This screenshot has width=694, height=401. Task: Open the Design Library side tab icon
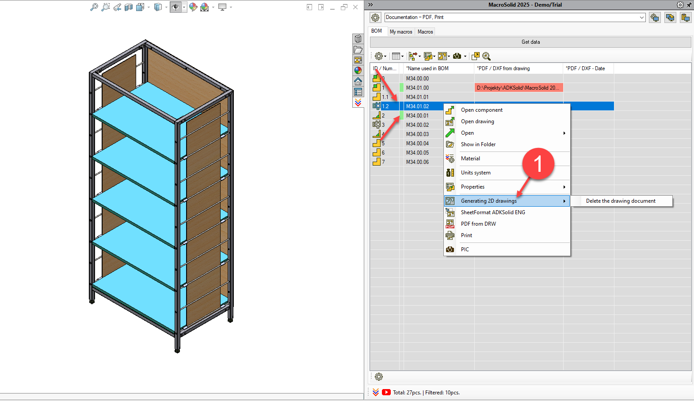(x=358, y=39)
